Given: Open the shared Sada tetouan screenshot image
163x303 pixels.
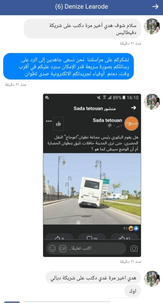Looking at the screenshot, I should click(x=92, y=175).
